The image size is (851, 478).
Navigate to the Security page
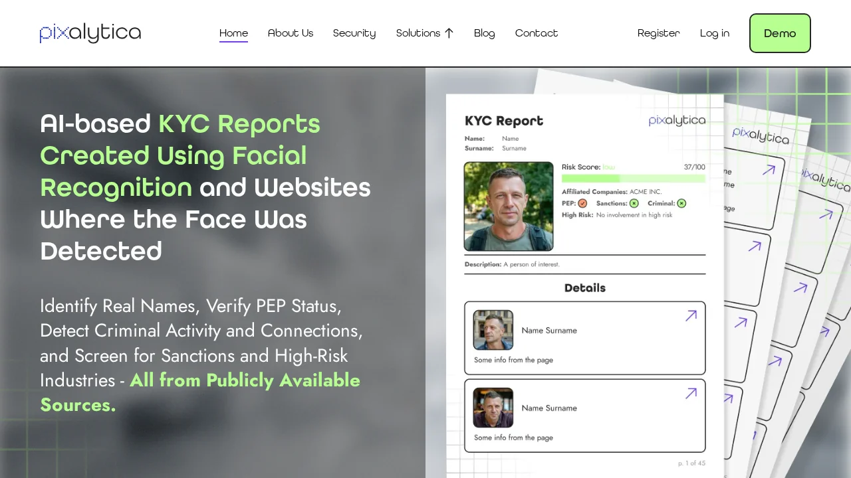pos(354,33)
